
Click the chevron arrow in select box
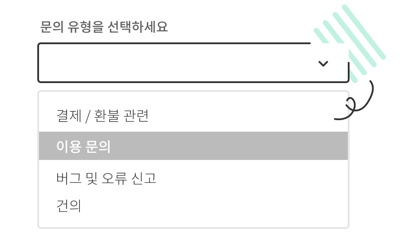click(x=323, y=64)
